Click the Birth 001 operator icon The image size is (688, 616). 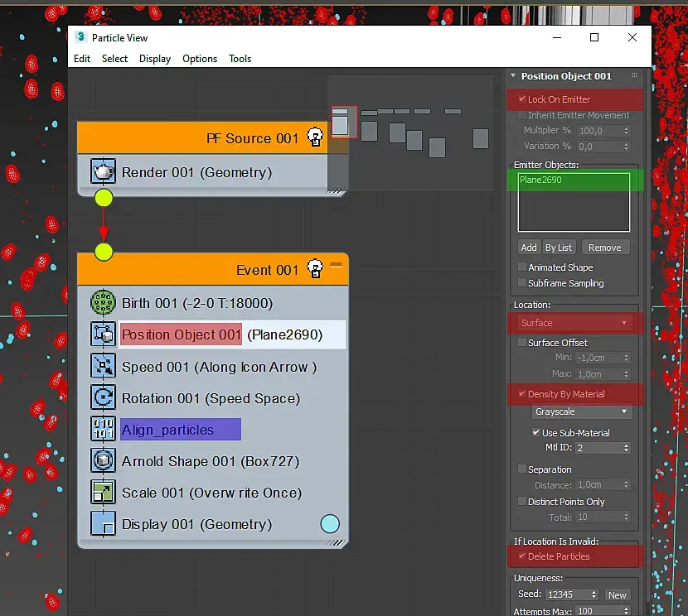point(103,303)
